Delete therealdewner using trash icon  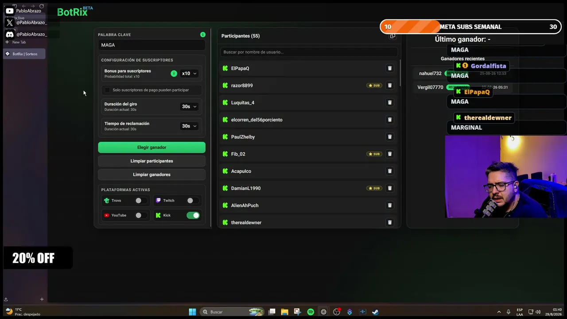point(390,222)
